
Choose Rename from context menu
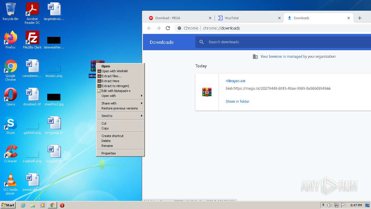pyautogui.click(x=120, y=146)
